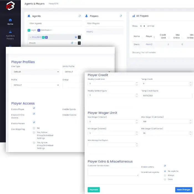This screenshot has height=194, width=194.
Task: Increase Max MoneyLine Payout with up arrow
Action: (x=137, y=144)
